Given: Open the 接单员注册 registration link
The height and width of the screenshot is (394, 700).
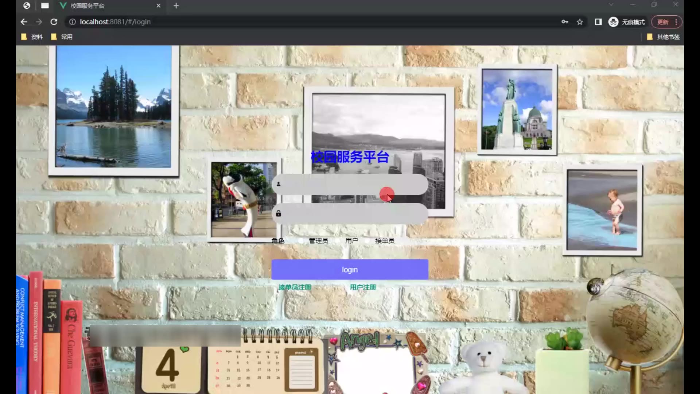Looking at the screenshot, I should (295, 287).
